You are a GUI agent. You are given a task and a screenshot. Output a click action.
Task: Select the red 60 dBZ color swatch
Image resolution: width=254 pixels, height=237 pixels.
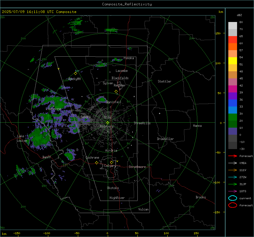(233, 40)
